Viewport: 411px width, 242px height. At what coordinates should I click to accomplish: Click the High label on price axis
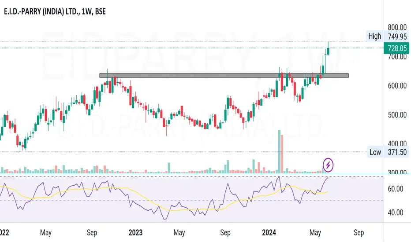(374, 36)
